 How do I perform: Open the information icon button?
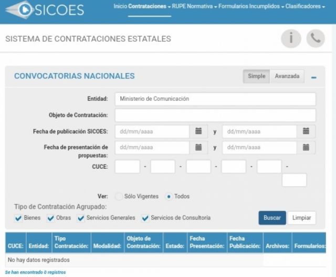tap(291, 38)
